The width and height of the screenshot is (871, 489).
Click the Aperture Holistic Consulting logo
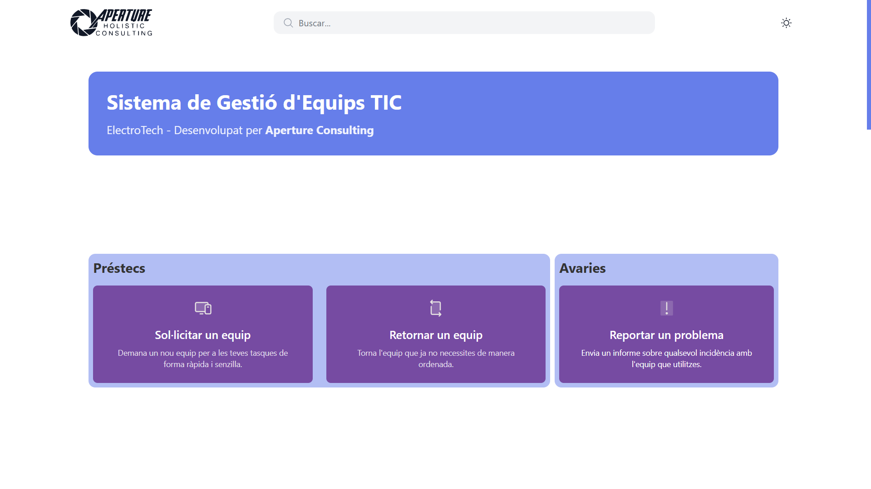point(111,23)
